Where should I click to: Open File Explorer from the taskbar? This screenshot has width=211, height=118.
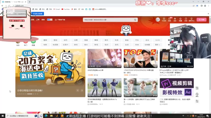coord(51,116)
